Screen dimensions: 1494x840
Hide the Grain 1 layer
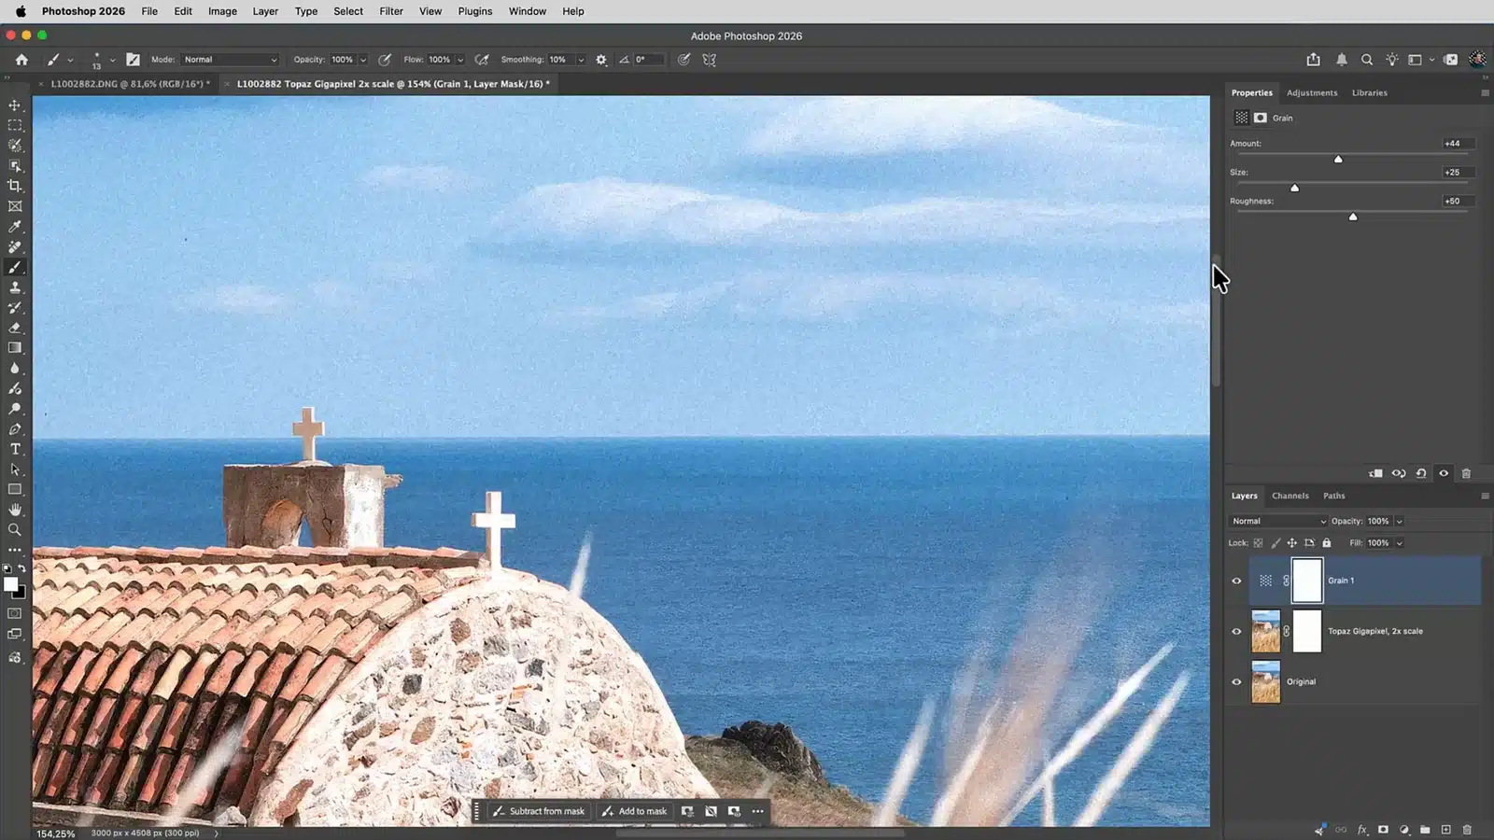[x=1236, y=581]
